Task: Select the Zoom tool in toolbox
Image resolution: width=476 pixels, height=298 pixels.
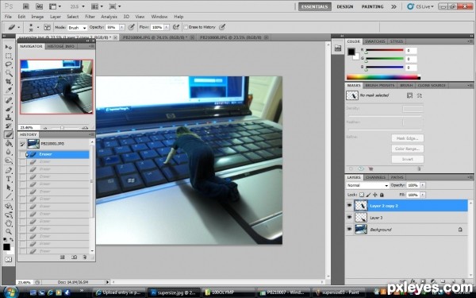Action: point(9,232)
